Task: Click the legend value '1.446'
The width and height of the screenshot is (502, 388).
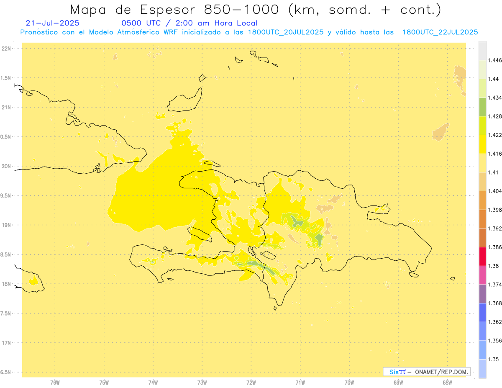Action: (495, 60)
